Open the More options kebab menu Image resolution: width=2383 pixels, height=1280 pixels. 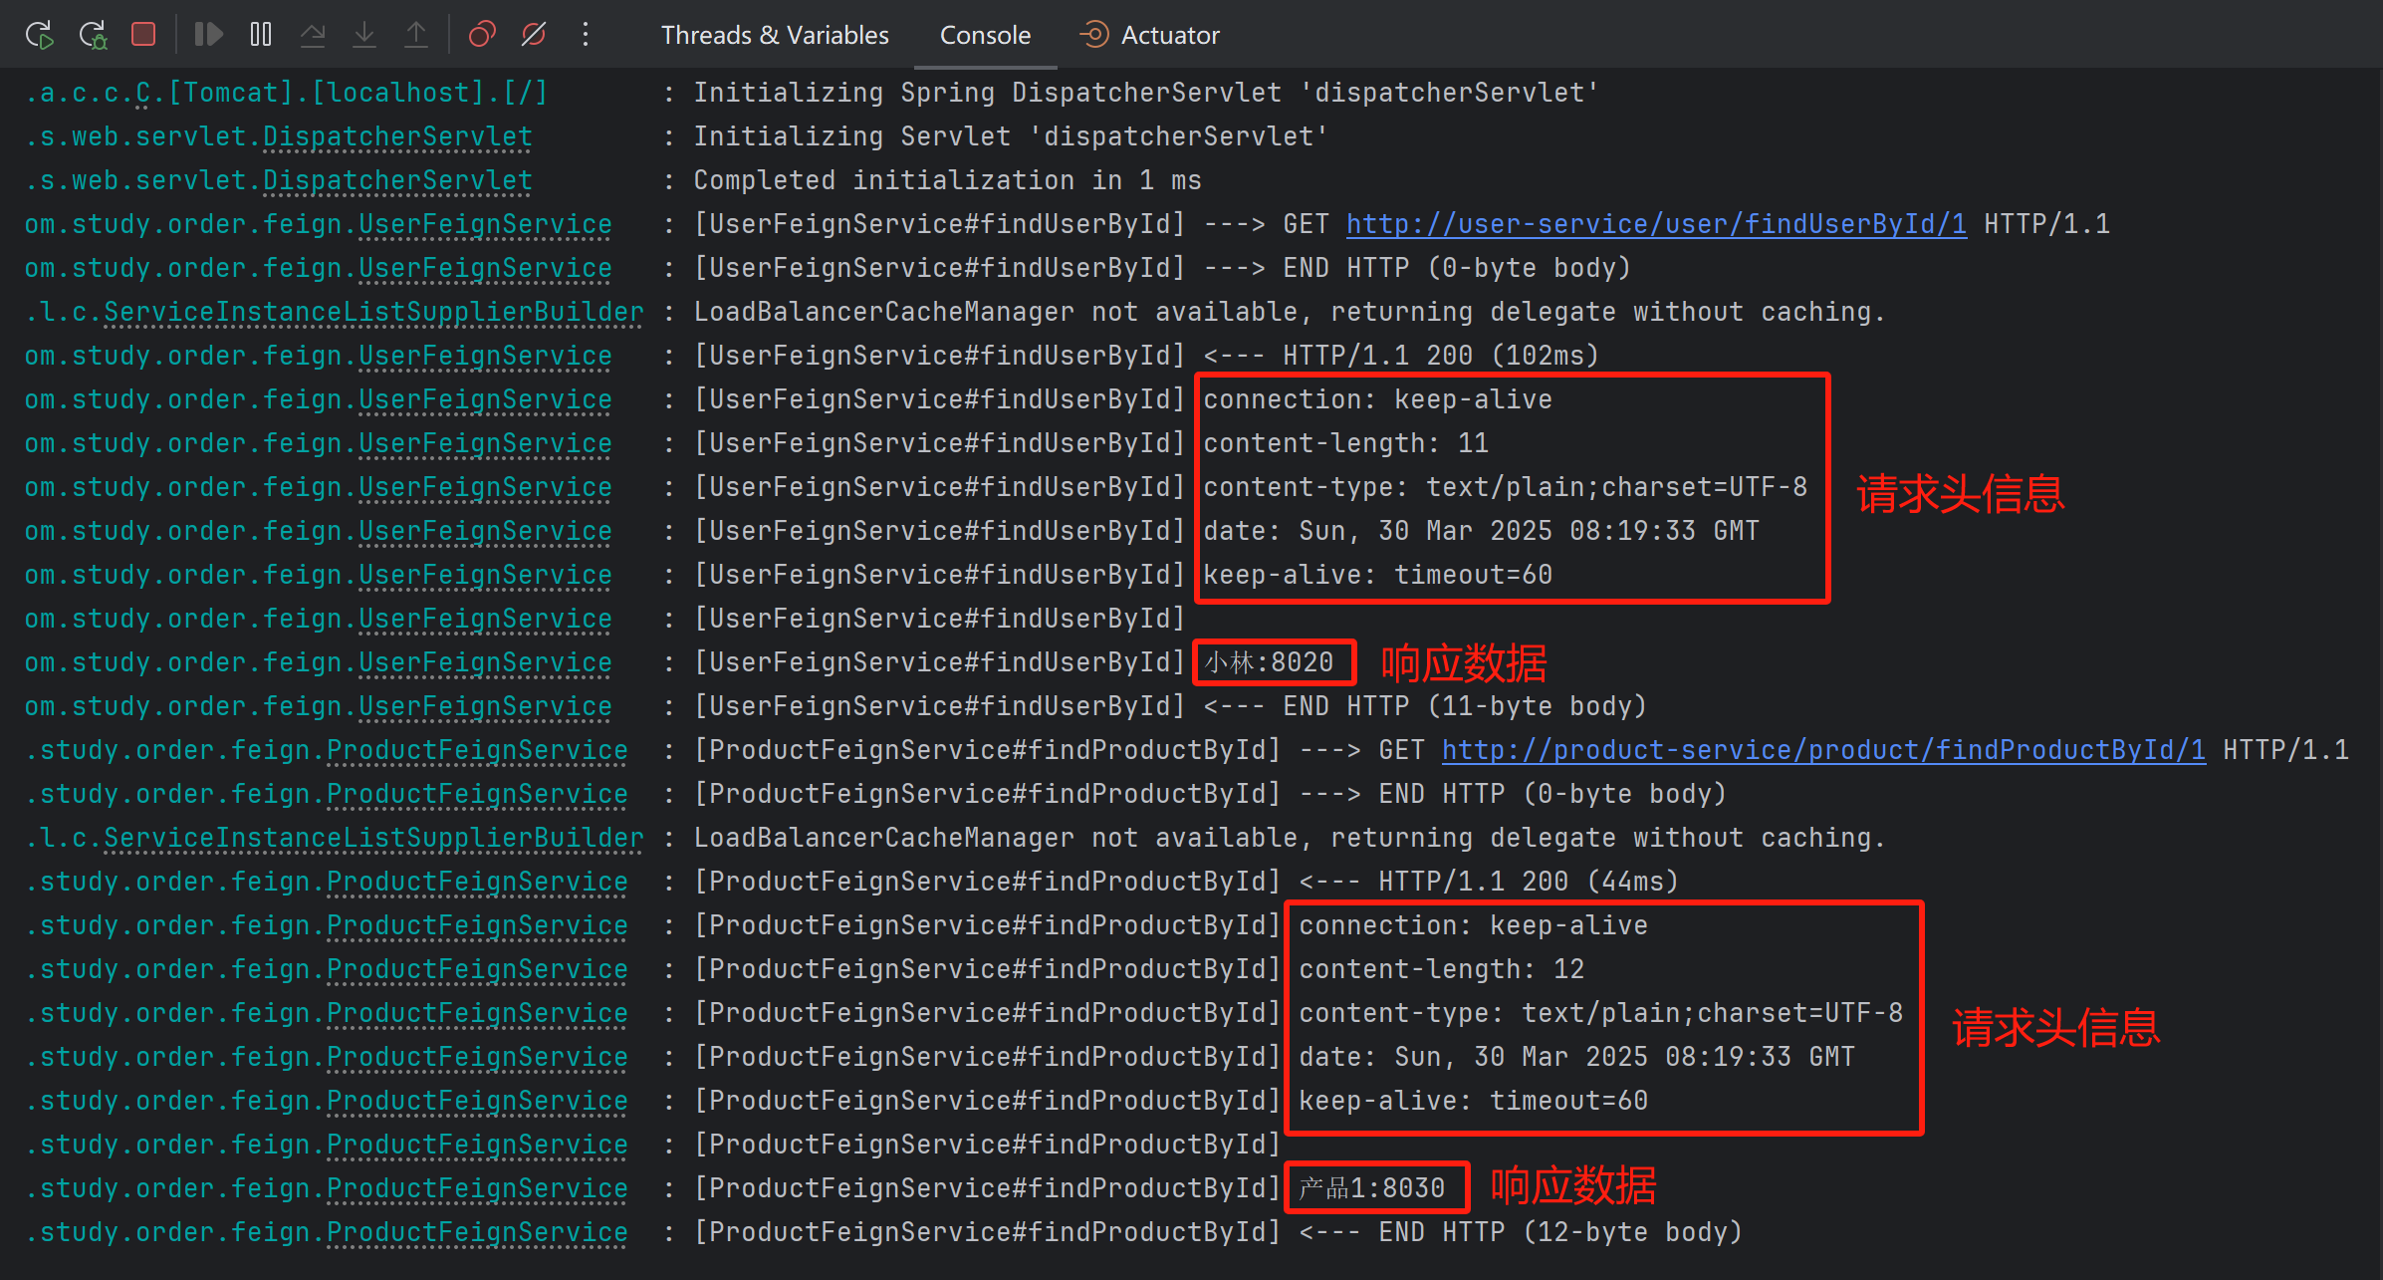tap(586, 35)
